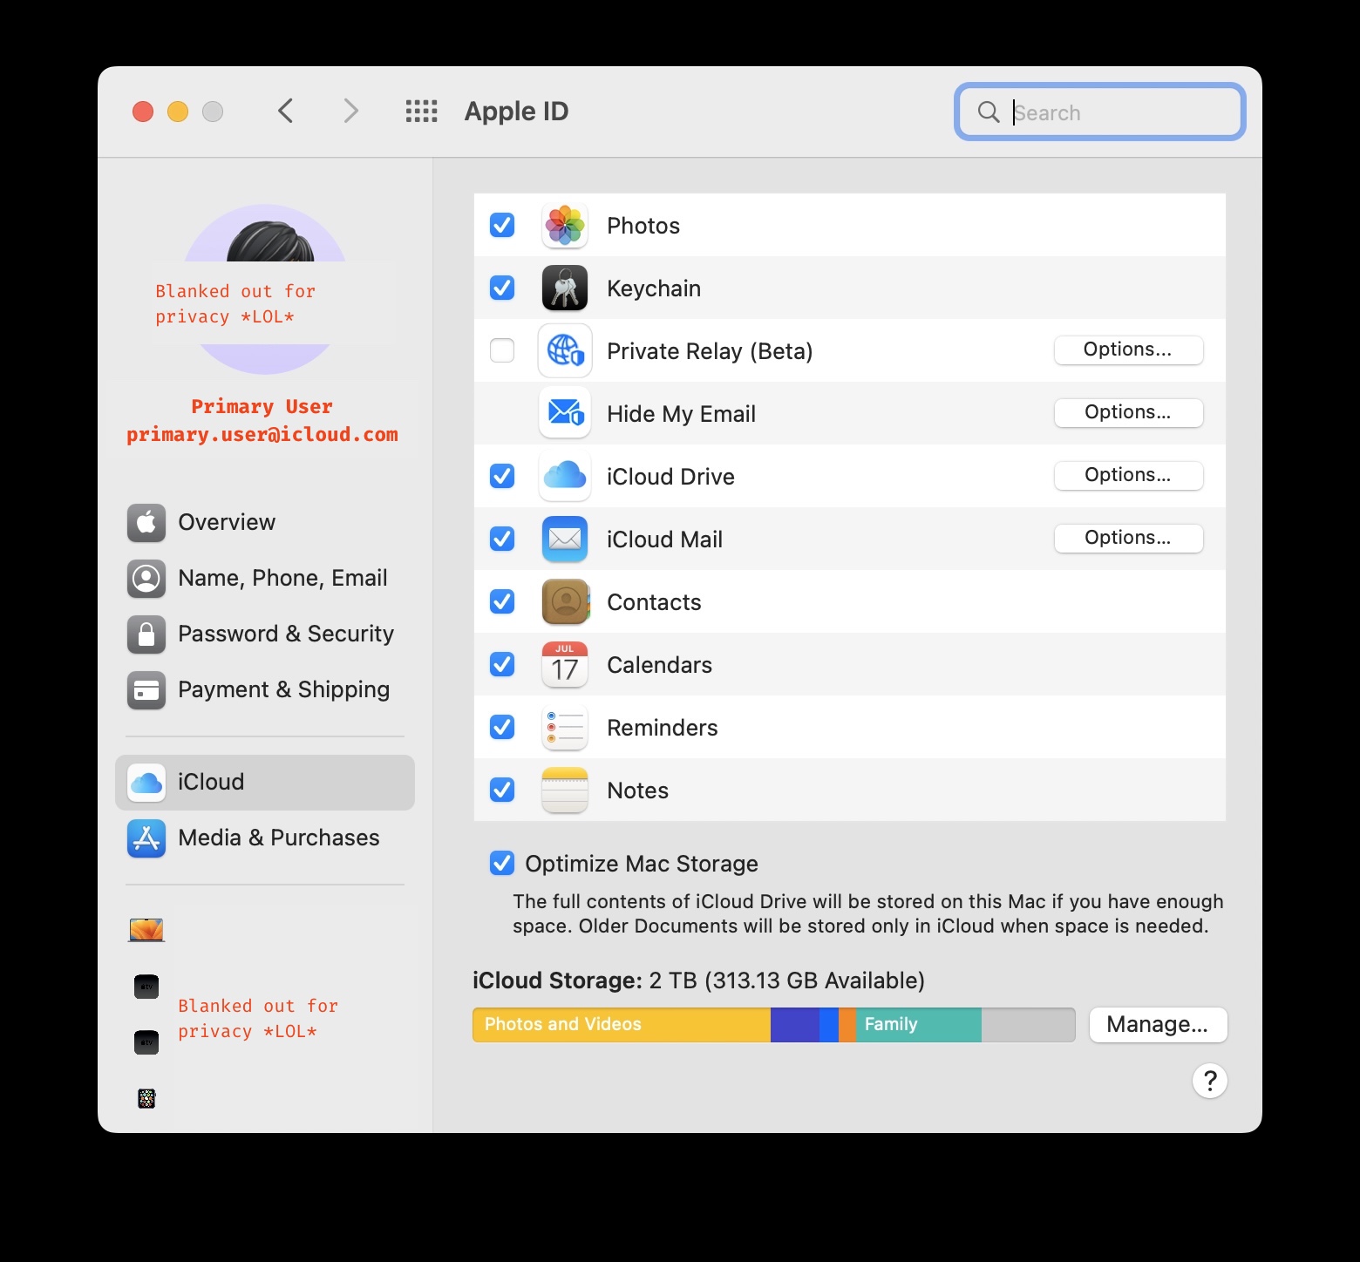This screenshot has height=1262, width=1360.
Task: Open the help question mark button
Action: click(1210, 1081)
